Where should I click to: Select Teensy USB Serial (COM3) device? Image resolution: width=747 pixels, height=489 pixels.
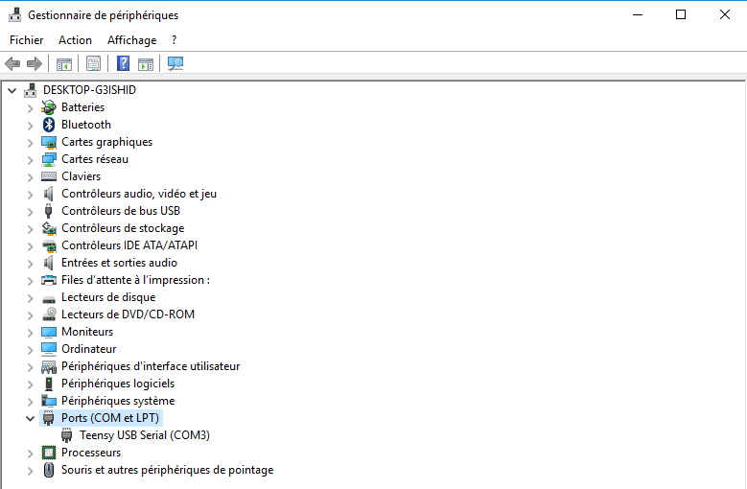[145, 435]
